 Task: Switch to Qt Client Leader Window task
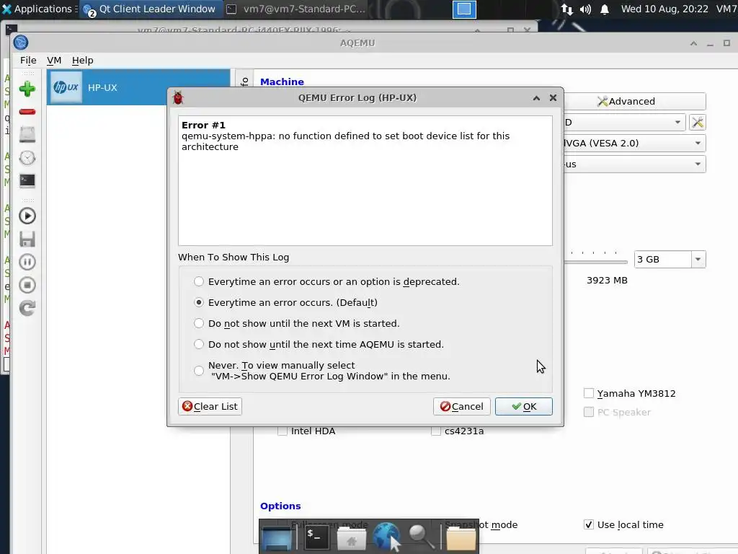[149, 9]
